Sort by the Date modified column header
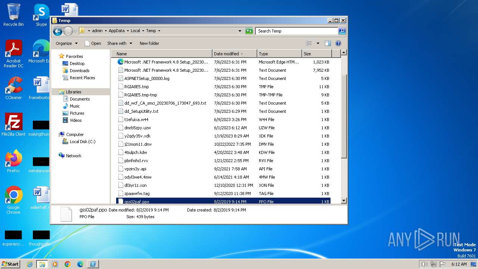Image resolution: width=478 pixels, height=269 pixels. (235, 54)
